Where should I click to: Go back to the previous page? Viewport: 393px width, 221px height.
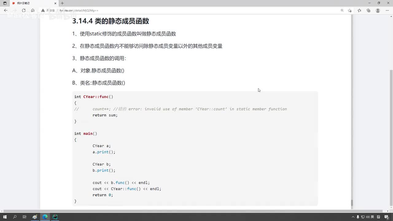pyautogui.click(x=6, y=10)
